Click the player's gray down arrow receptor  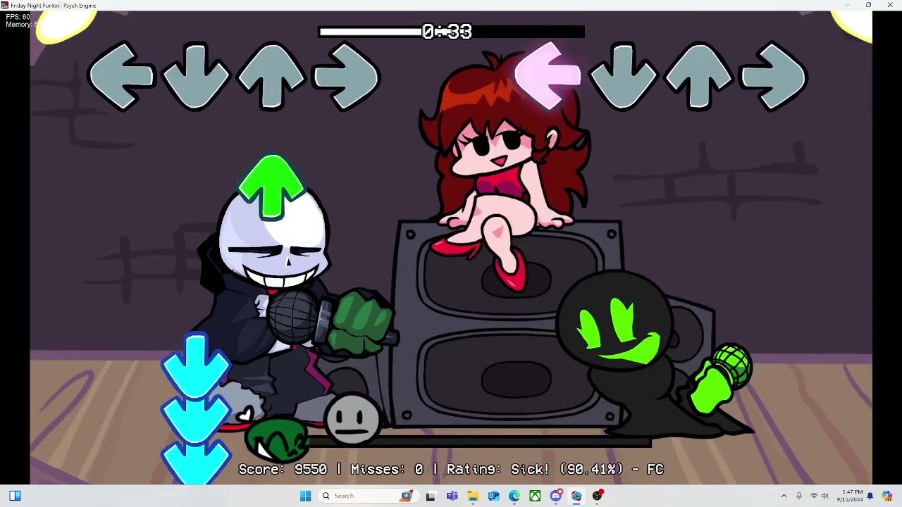tap(624, 76)
